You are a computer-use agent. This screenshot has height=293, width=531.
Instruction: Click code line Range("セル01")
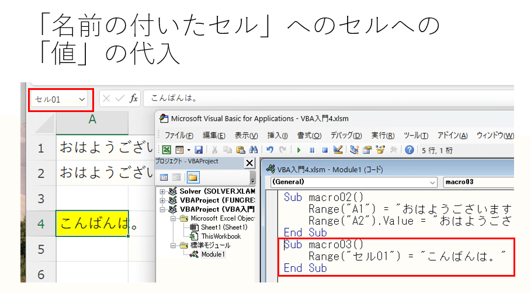tap(407, 256)
